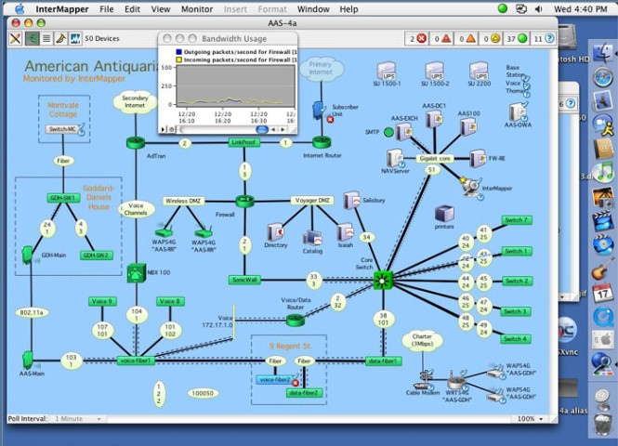Filter by 0 critical red triangle
The height and width of the screenshot is (446, 618).
pyautogui.click(x=441, y=39)
